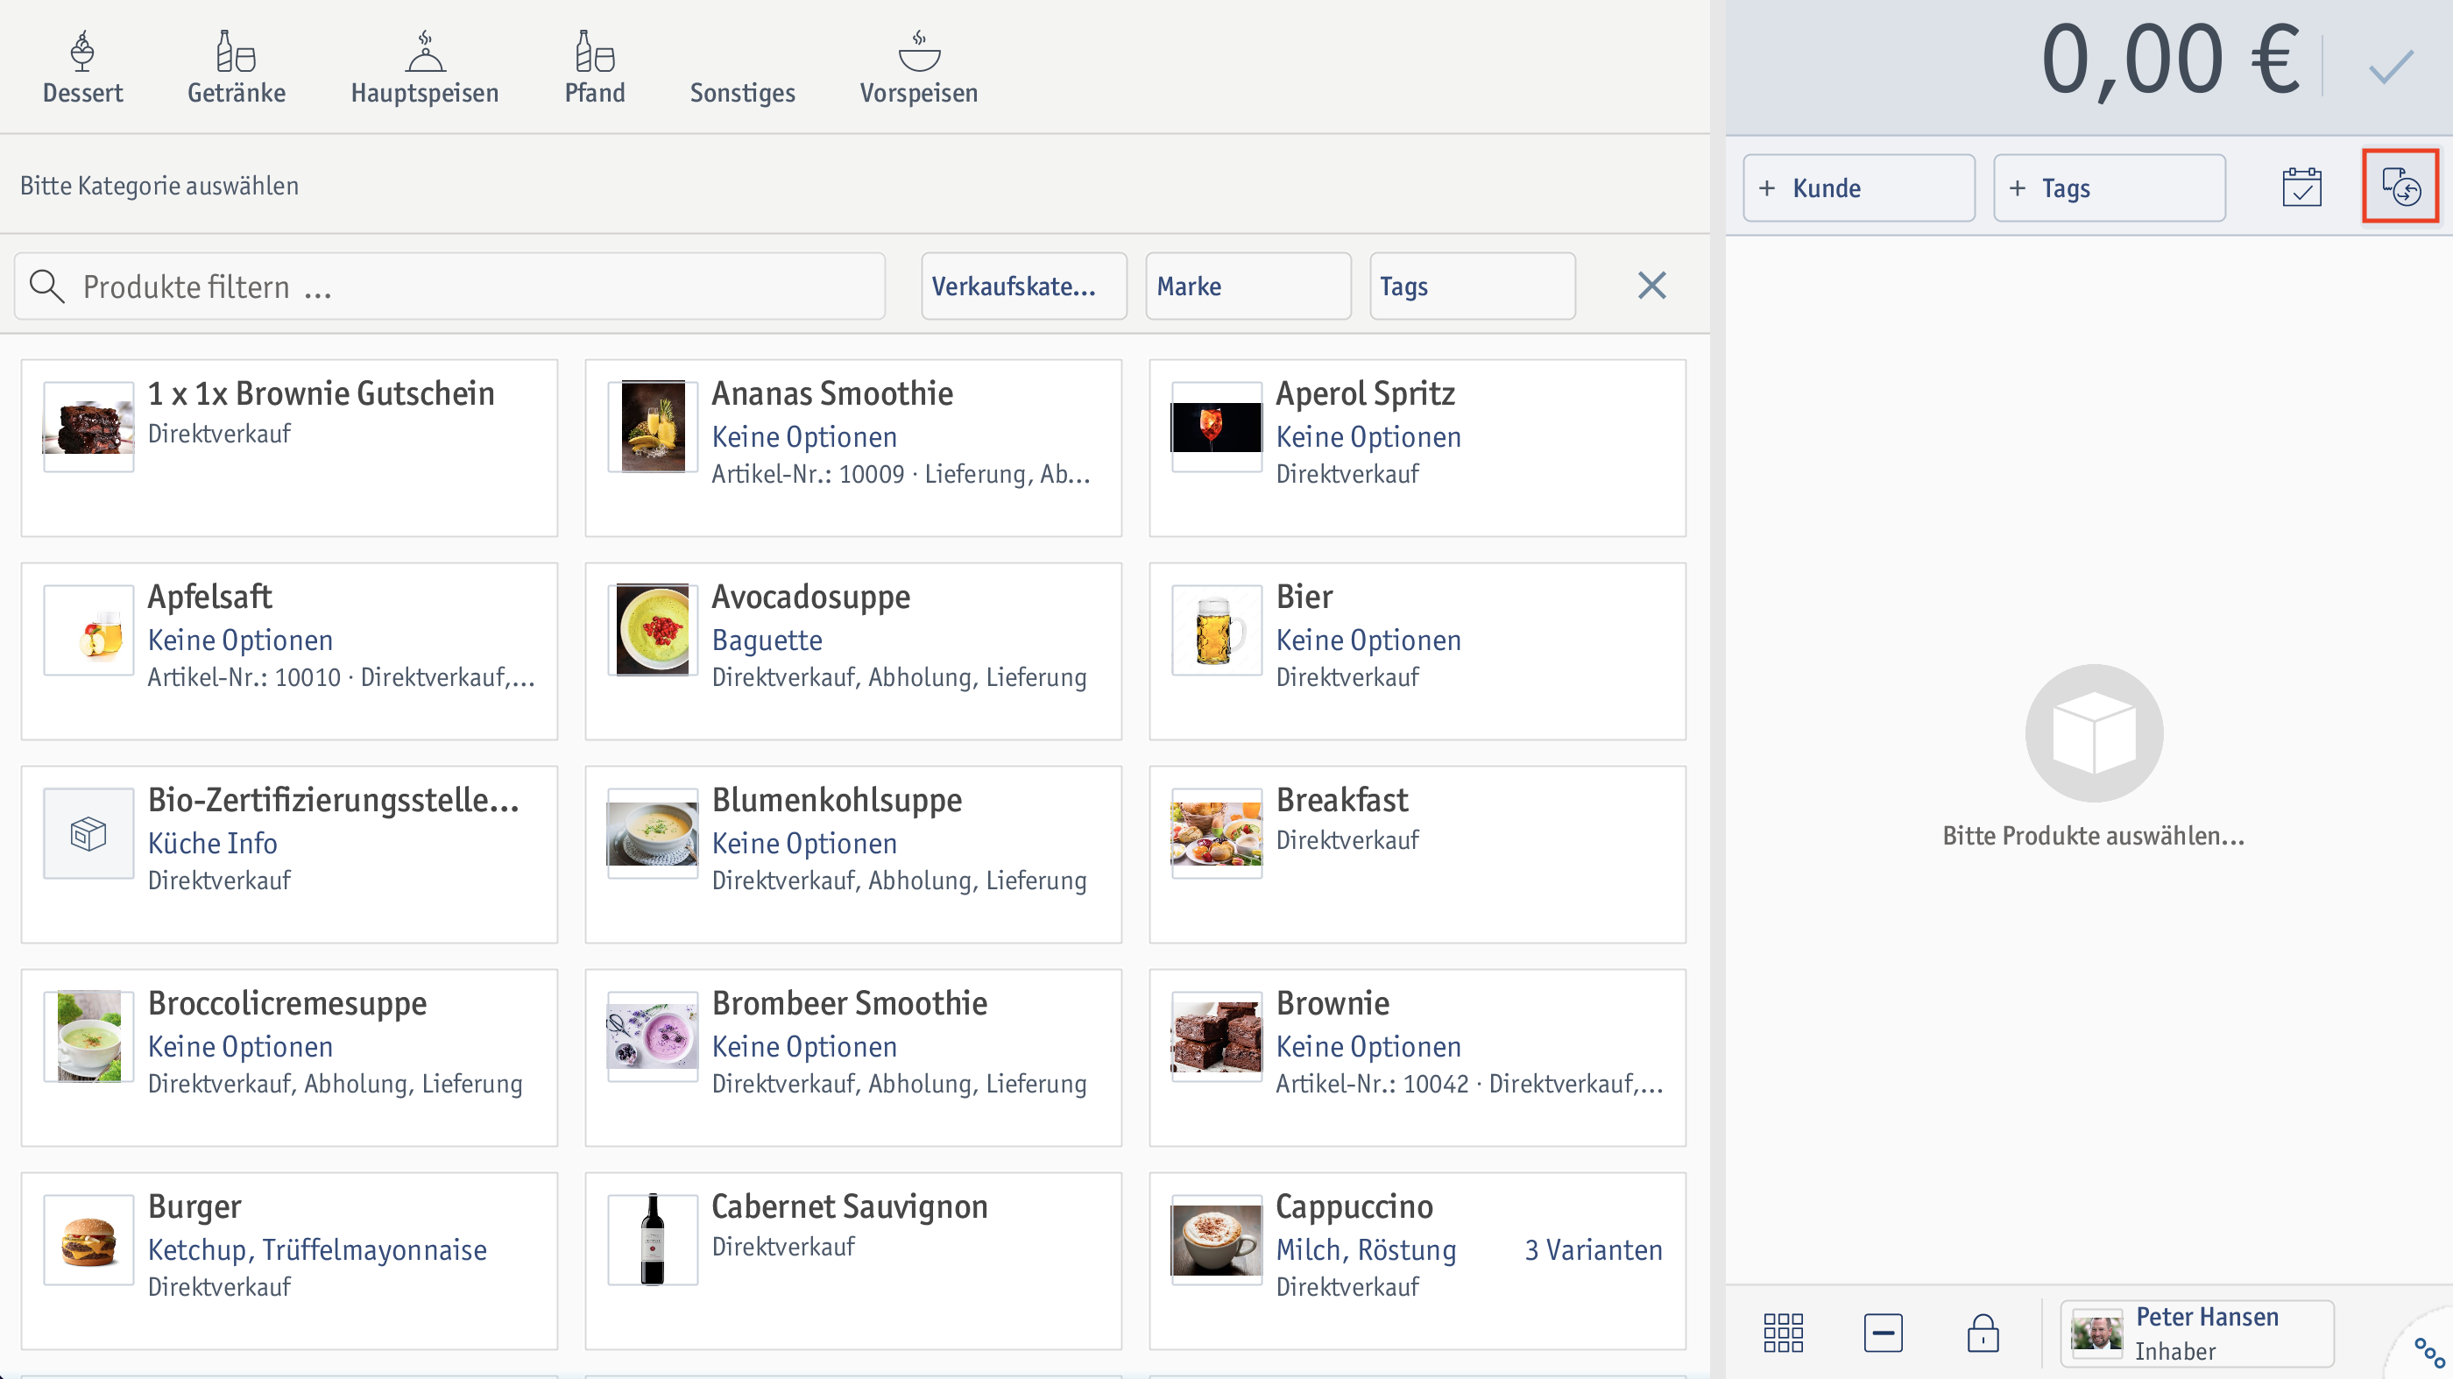Open the Verkaufskate... filter dropdown
Screen dimensions: 2453x1379
1023,286
